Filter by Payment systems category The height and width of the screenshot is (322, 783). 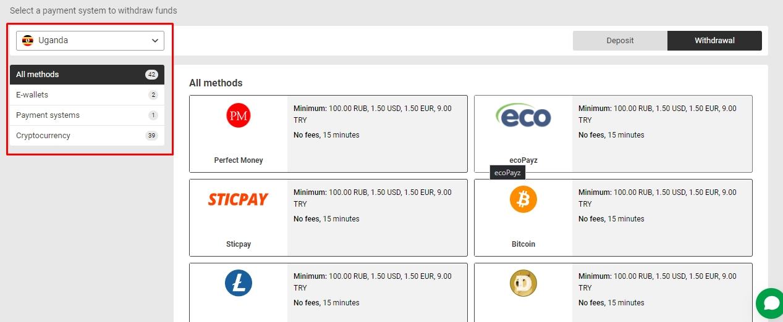click(87, 115)
